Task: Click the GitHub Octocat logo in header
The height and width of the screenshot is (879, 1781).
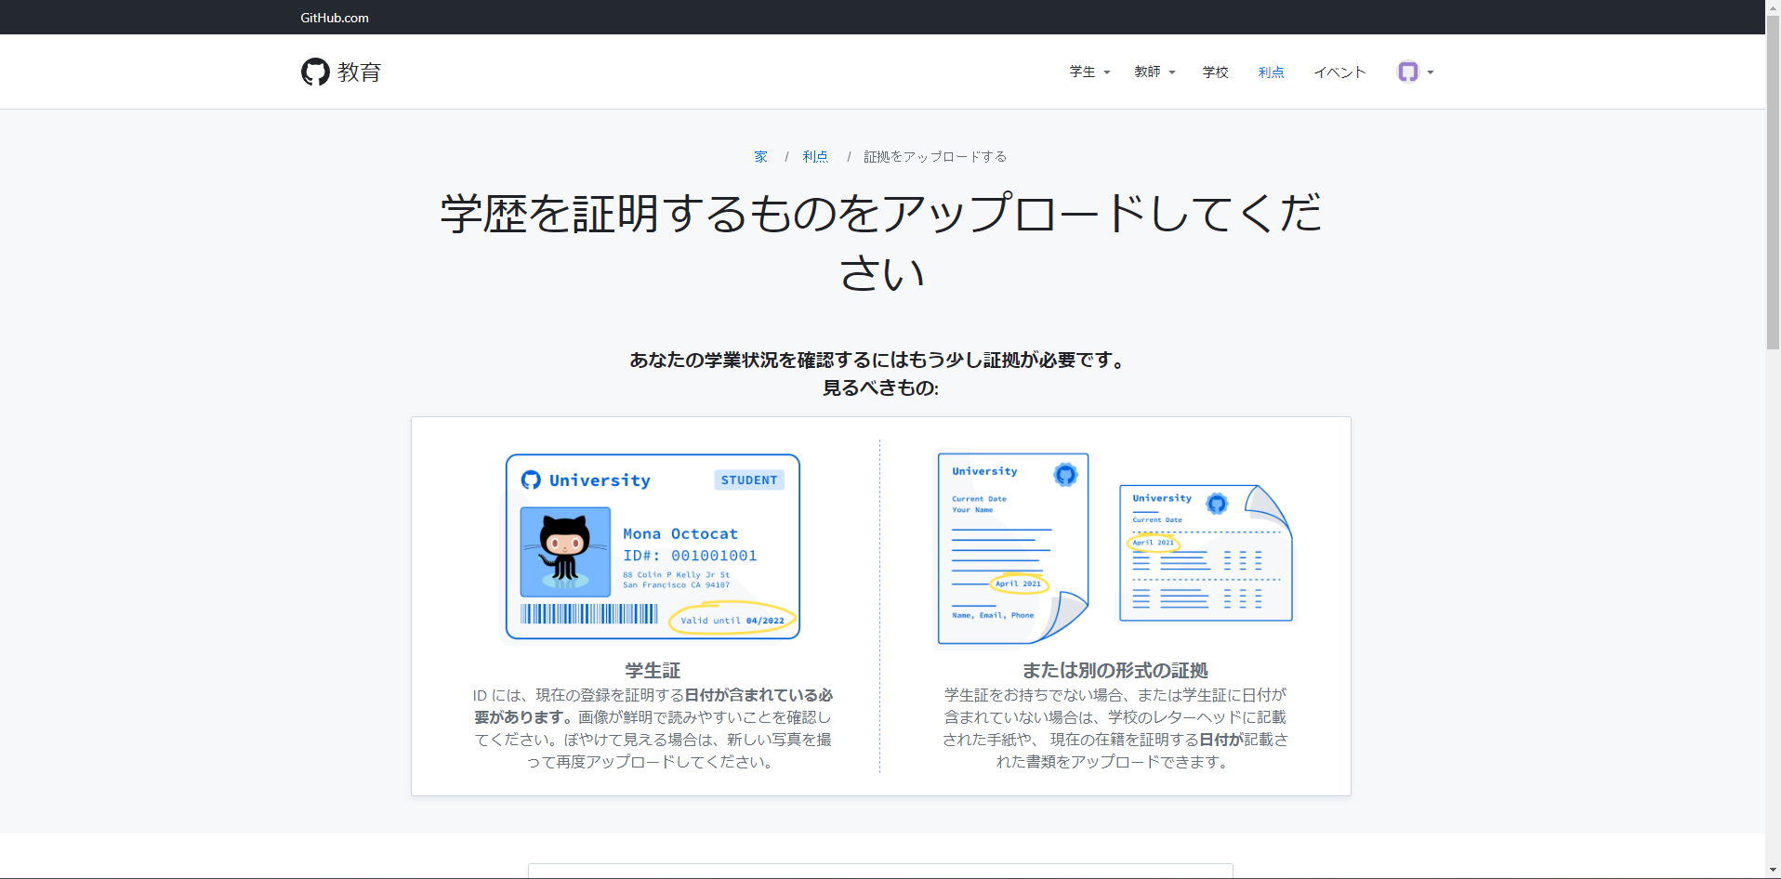Action: (315, 72)
